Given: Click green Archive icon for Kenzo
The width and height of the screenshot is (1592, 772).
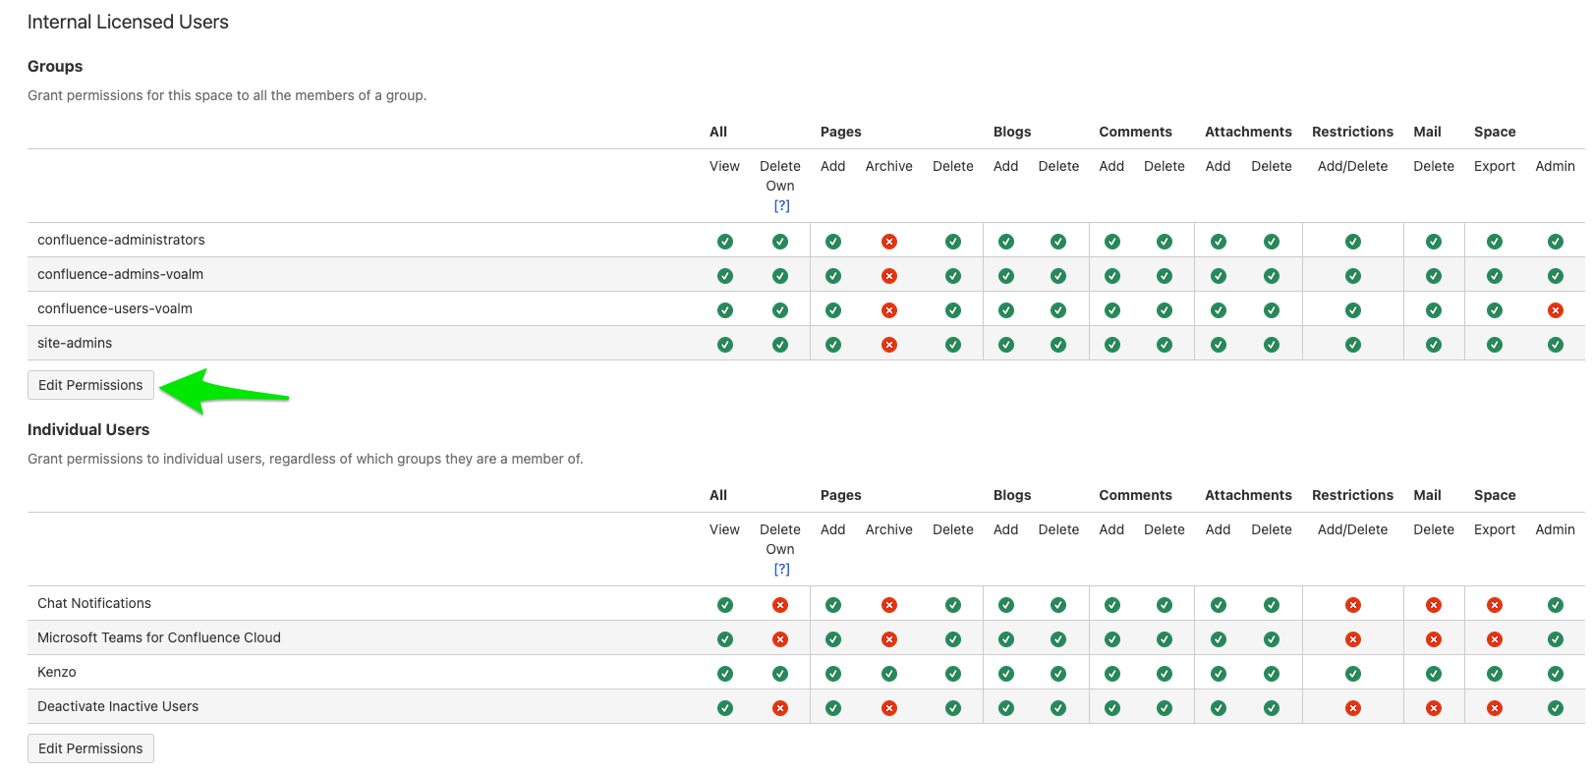Looking at the screenshot, I should tap(888, 674).
